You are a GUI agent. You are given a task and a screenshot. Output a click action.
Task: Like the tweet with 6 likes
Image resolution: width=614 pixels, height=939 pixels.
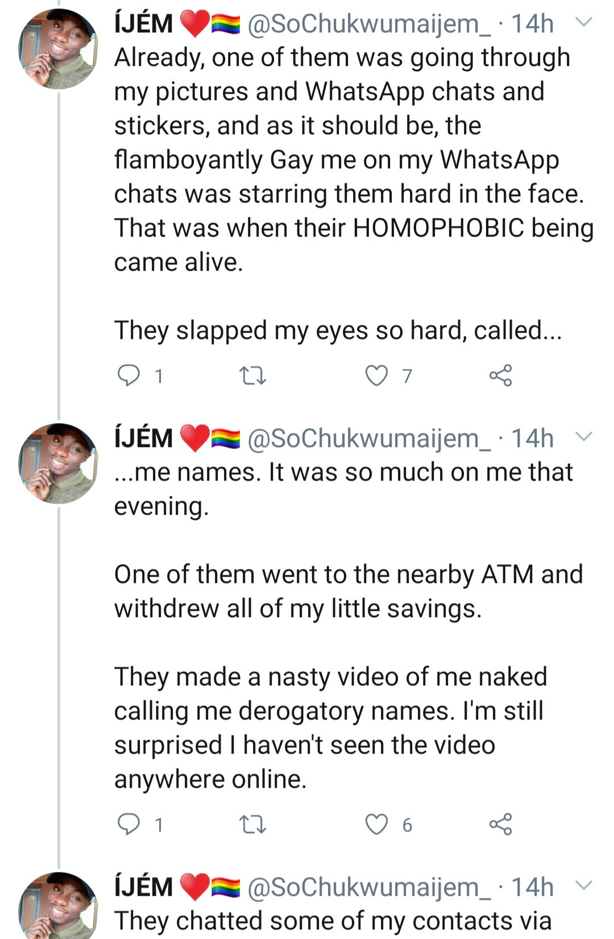(376, 824)
